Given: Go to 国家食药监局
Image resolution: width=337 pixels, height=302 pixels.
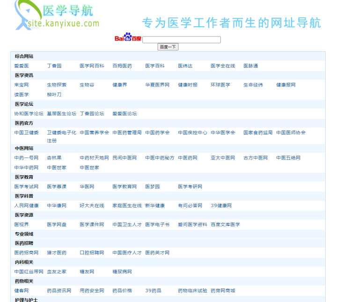Looking at the screenshot, I should (258, 133).
